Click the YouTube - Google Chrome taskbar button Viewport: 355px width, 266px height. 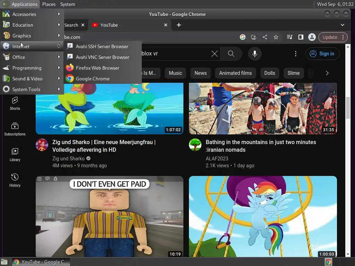click(x=41, y=262)
